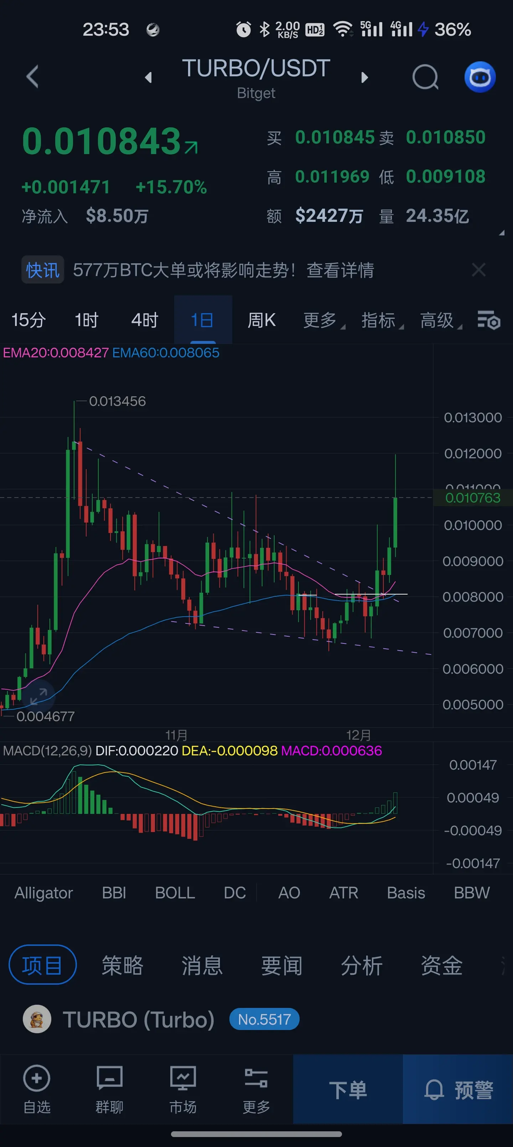Tap the 0.004677 low price label
Viewport: 513px width, 1147px height.
[x=45, y=717]
